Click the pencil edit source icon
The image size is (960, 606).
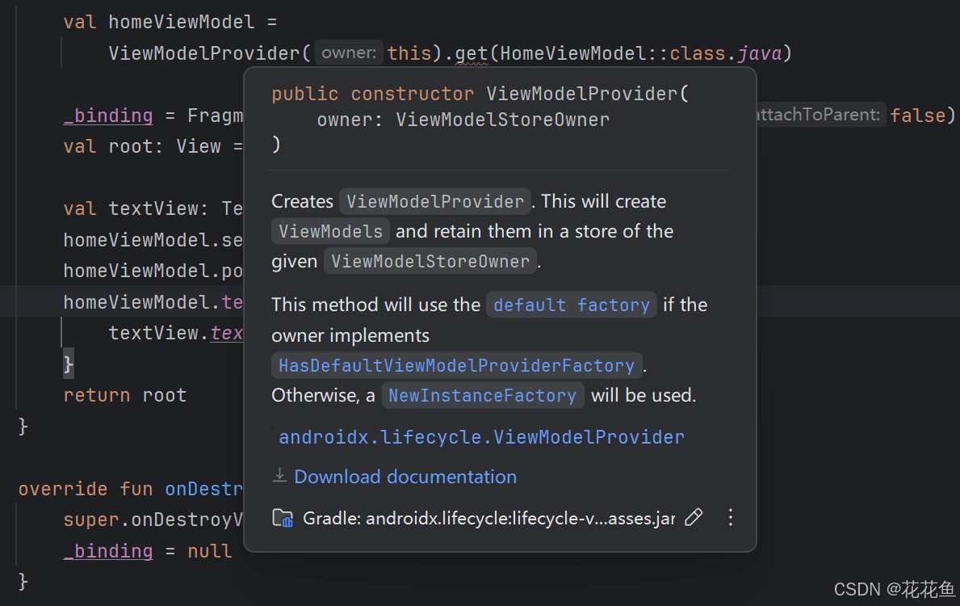click(694, 518)
